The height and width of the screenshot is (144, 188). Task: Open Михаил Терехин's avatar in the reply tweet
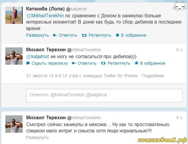(x=14, y=56)
